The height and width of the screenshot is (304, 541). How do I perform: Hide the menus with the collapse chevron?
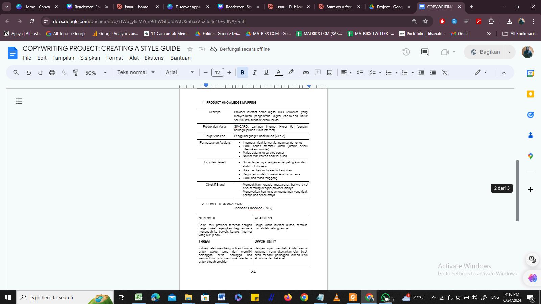click(x=504, y=72)
